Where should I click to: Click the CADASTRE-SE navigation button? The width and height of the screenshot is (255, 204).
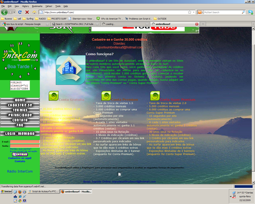tap(20, 105)
